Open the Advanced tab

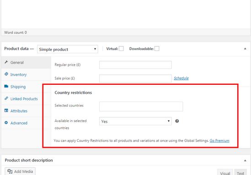pyautogui.click(x=22, y=123)
